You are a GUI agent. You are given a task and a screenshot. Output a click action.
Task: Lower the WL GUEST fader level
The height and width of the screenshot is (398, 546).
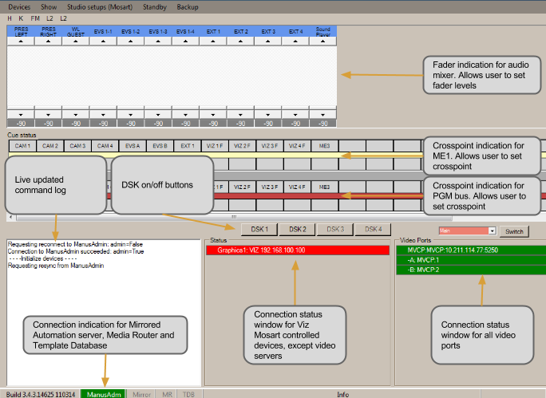point(76,114)
